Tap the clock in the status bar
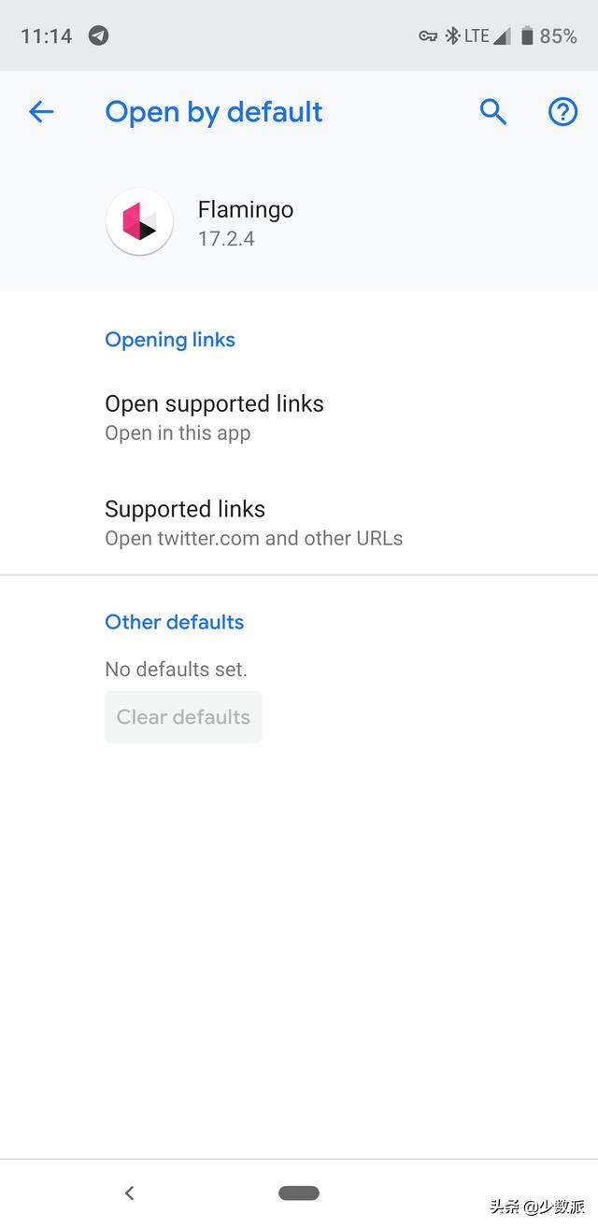 pyautogui.click(x=47, y=36)
